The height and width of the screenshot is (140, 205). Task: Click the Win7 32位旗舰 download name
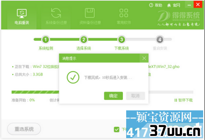click(x=46, y=67)
